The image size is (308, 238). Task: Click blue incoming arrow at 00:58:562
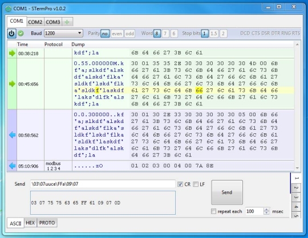pyautogui.click(x=12, y=135)
